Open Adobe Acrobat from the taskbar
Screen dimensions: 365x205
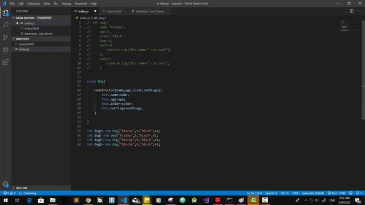(x=218, y=200)
